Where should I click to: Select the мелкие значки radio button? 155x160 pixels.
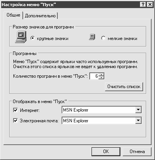[x=103, y=38]
